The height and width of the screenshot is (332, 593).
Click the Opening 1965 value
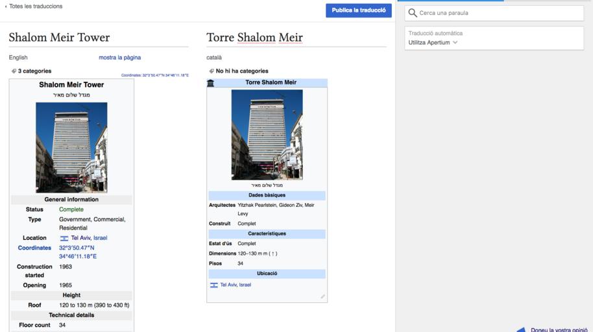[x=66, y=285]
